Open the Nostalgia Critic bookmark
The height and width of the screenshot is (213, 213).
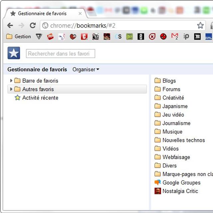point(180,191)
